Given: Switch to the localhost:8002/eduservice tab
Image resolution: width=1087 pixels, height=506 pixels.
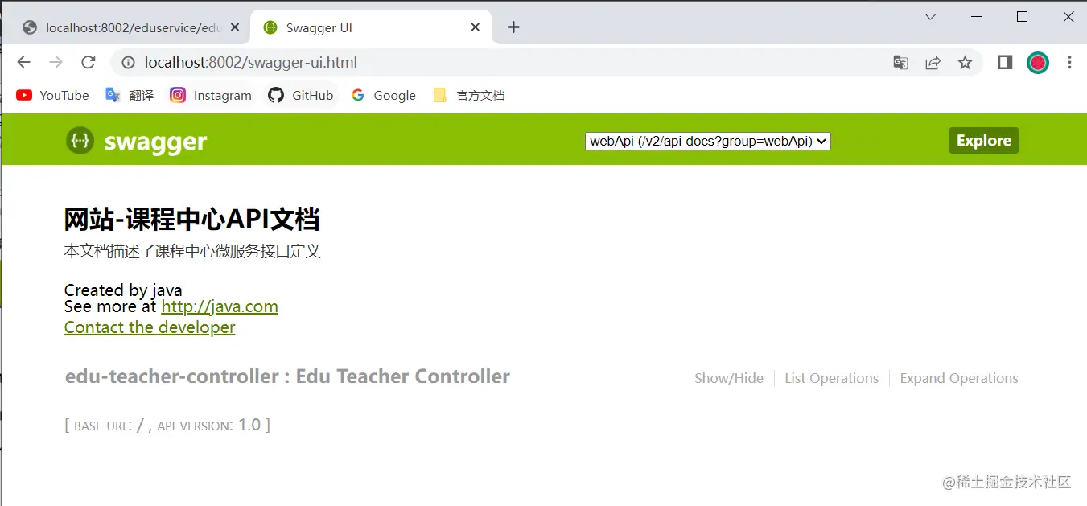Looking at the screenshot, I should click(x=125, y=27).
